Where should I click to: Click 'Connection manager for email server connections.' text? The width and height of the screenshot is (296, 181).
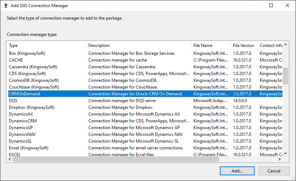tap(136, 148)
